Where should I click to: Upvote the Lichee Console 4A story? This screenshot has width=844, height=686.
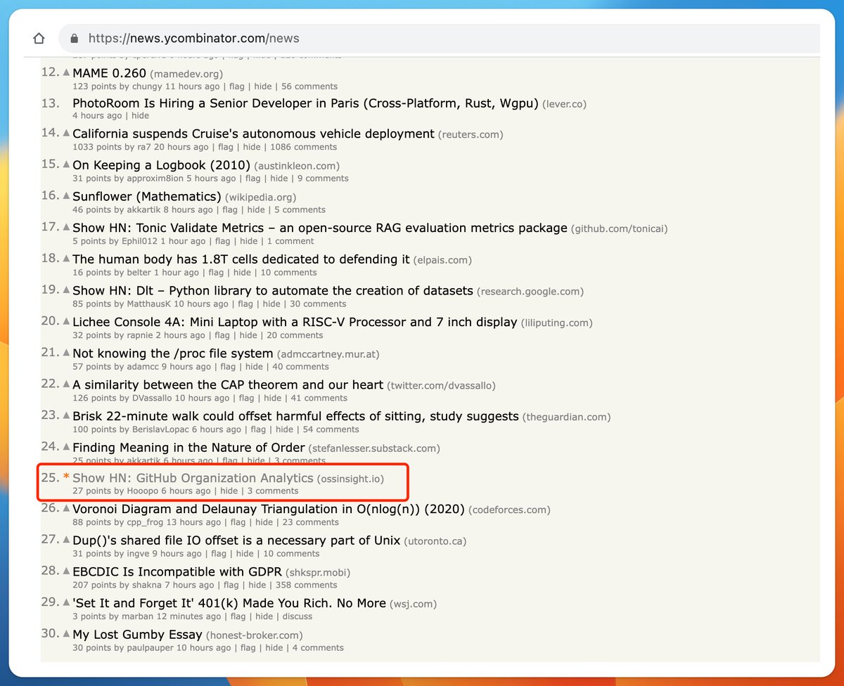point(66,321)
